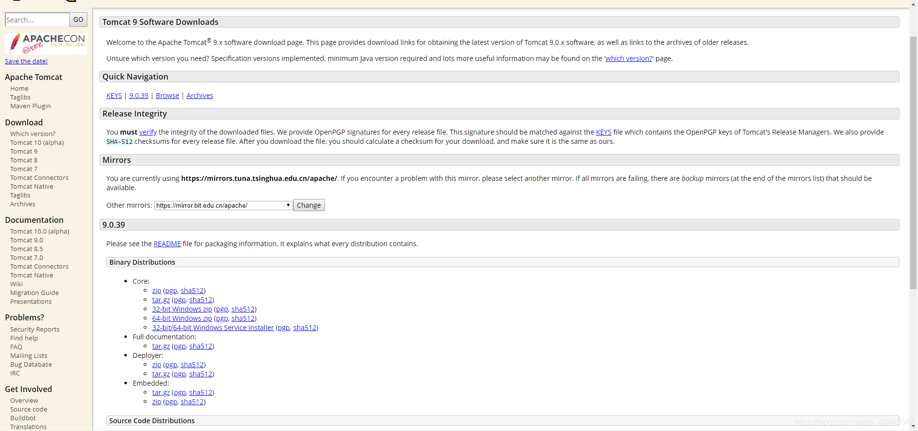This screenshot has width=918, height=431.
Task: Click the scrollbar up arrow
Action: (913, 4)
